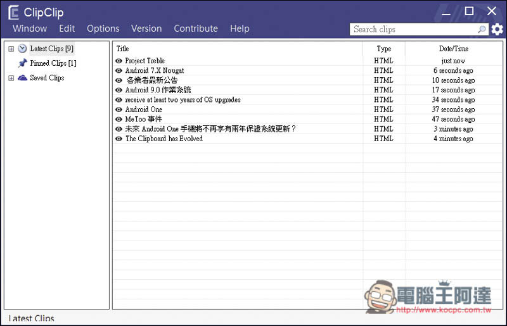This screenshot has height=326, width=507.
Task: Maximize the ClipClip window
Action: (x=469, y=11)
